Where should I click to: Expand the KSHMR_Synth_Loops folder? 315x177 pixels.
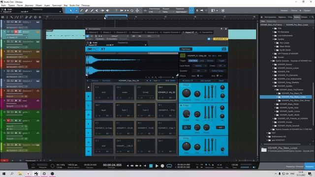[x=275, y=112]
